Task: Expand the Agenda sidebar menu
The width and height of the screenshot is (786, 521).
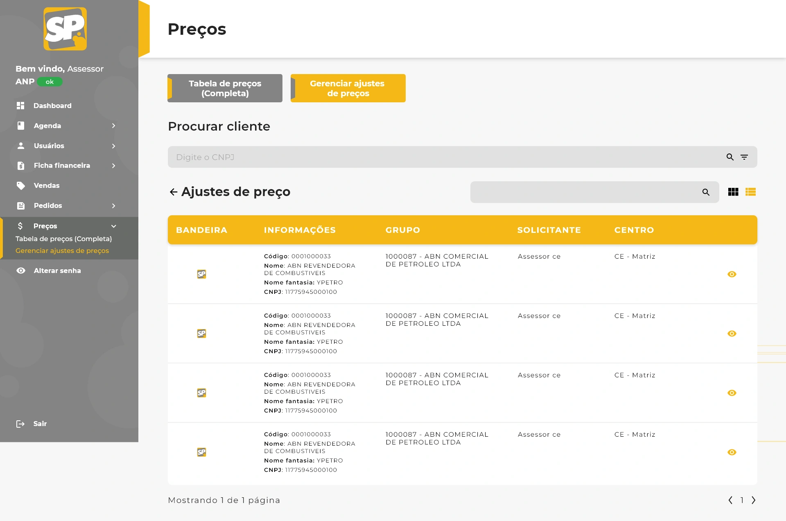Action: 113,126
